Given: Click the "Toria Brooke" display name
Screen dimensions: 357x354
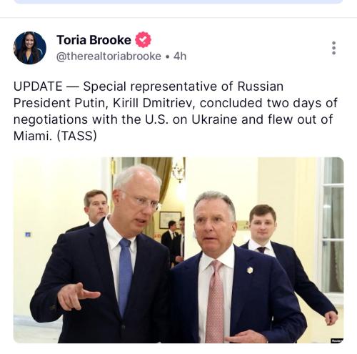Looking at the screenshot, I should (94, 40).
